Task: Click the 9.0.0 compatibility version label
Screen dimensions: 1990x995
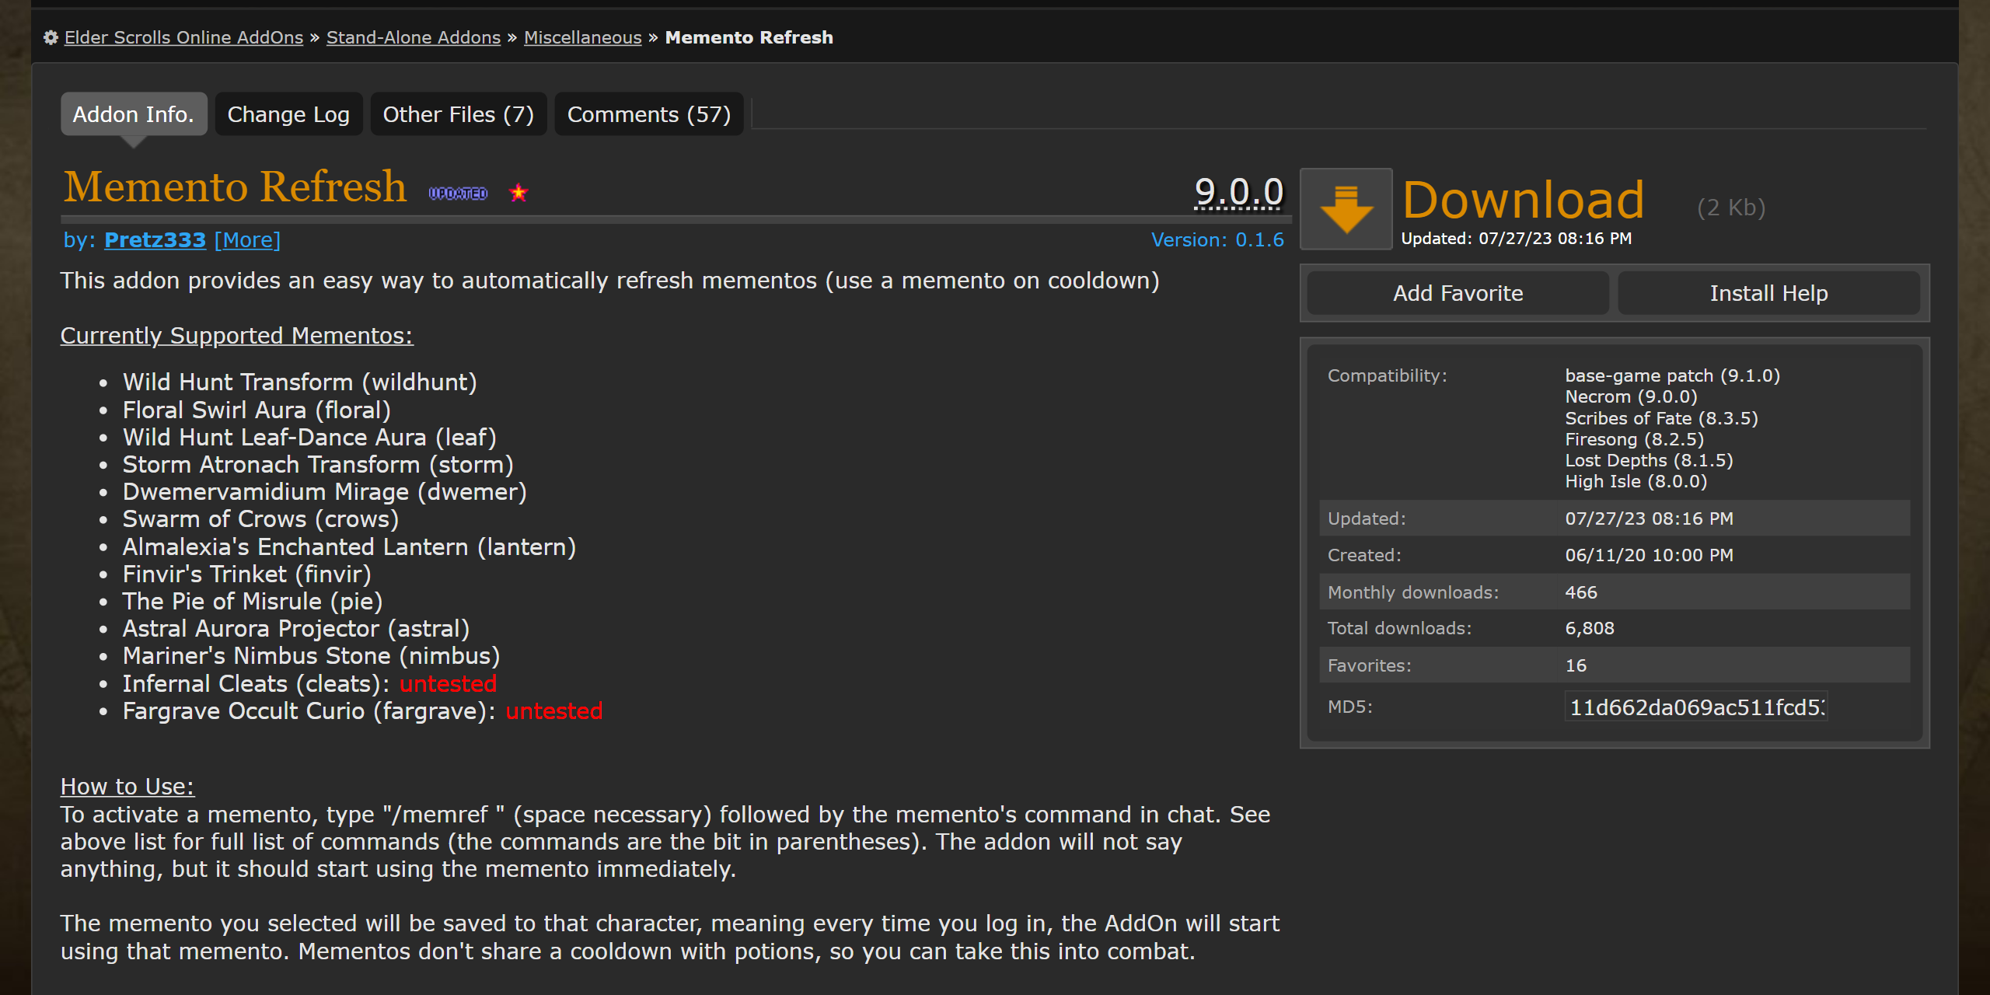Action: click(1238, 191)
